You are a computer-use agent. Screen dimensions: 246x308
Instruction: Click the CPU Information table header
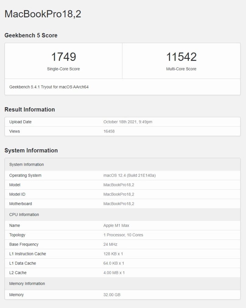24,214
